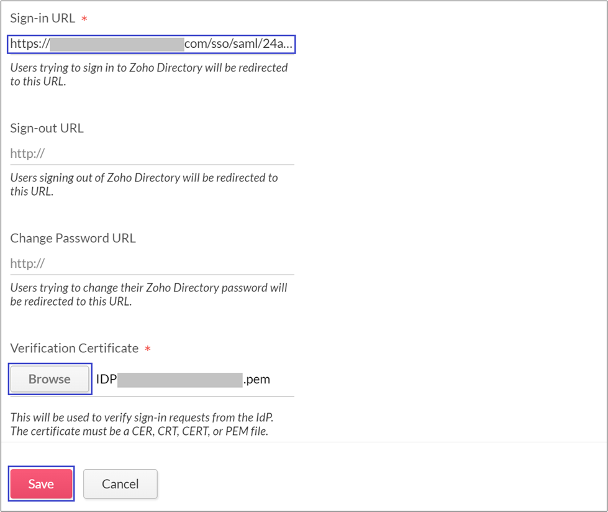Click into the Change Password URL field
608x512 pixels.
tap(151, 264)
